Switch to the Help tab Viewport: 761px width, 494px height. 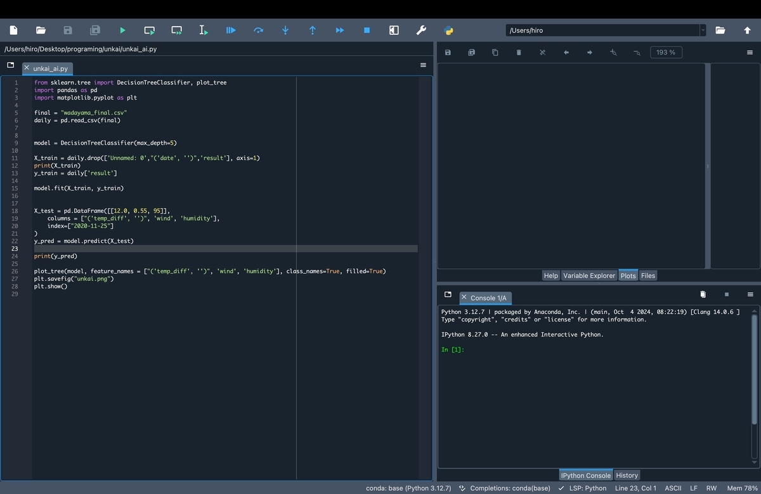pyautogui.click(x=551, y=275)
